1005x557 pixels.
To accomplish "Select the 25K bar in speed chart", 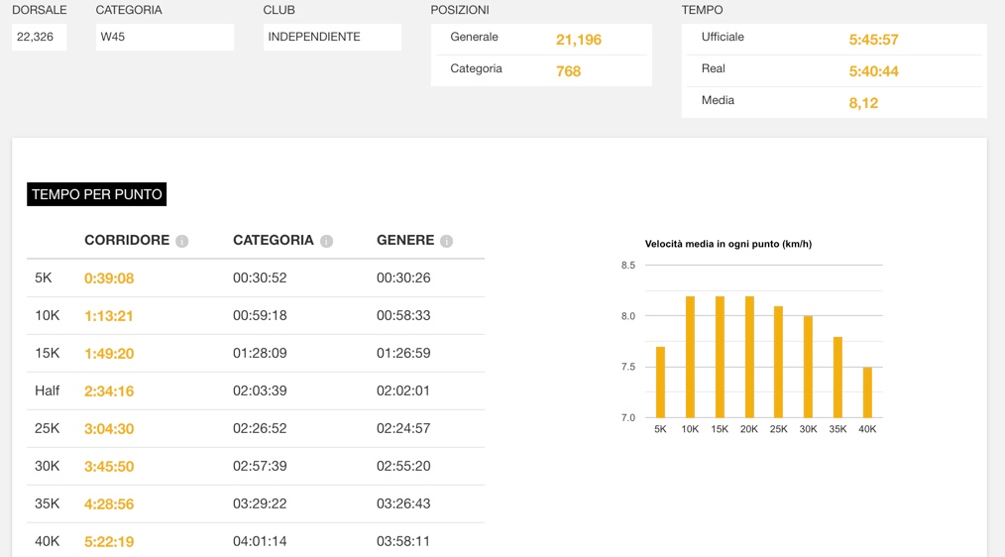I will pyautogui.click(x=779, y=363).
